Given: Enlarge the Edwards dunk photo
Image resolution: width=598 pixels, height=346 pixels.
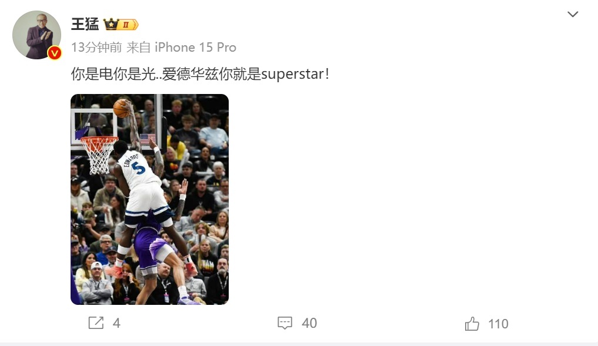Looking at the screenshot, I should tap(149, 199).
